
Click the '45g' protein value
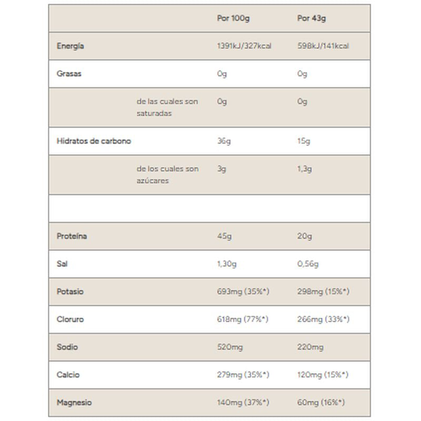224,236
